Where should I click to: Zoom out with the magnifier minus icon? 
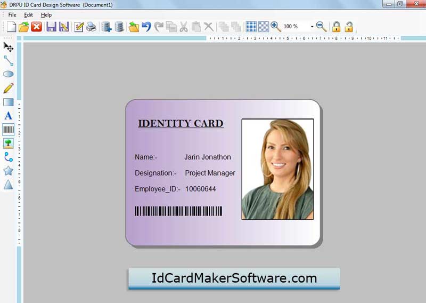click(x=322, y=27)
